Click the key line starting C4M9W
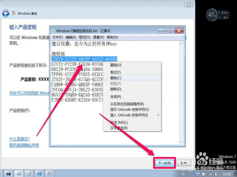237x177 pixels. click(x=77, y=85)
